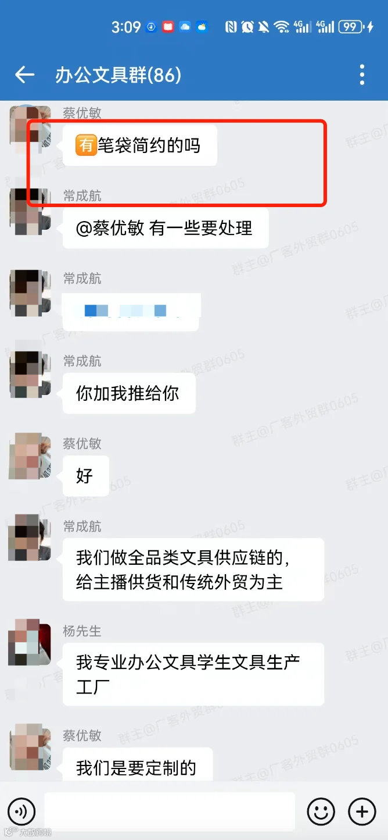388x840 pixels.
Task: Tap the message text input field
Action: [x=170, y=811]
